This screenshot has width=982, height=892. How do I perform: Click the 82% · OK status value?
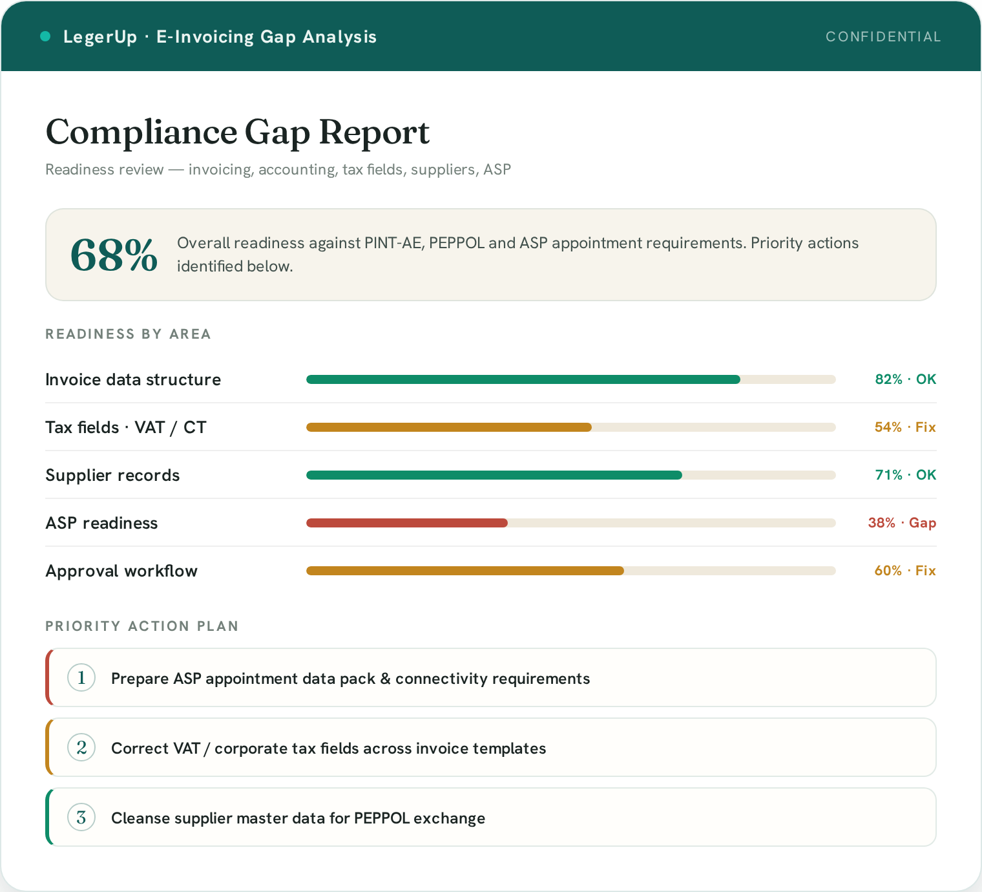[x=905, y=379]
